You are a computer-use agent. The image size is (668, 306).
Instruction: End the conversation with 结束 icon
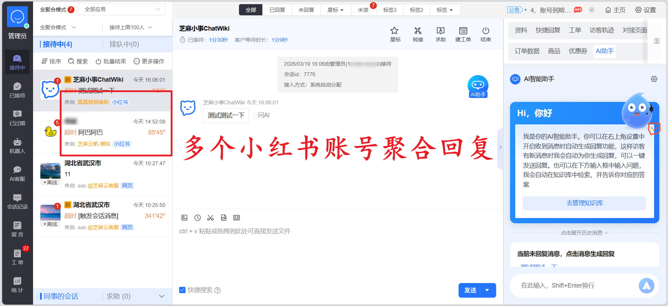click(486, 34)
